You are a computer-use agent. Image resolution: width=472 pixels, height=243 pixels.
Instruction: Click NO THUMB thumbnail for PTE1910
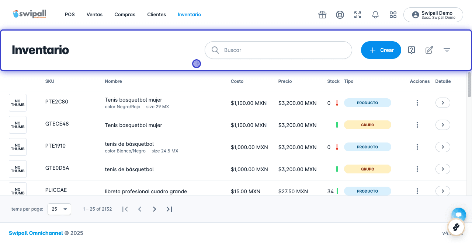tap(18, 147)
